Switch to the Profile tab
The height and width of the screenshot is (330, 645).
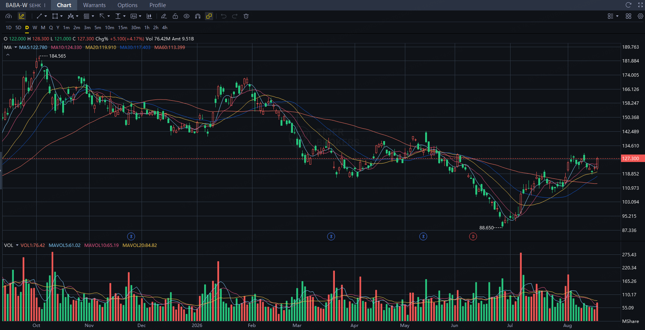point(158,5)
